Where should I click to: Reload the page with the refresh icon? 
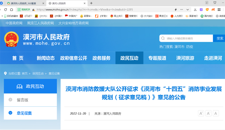coord(6,9)
